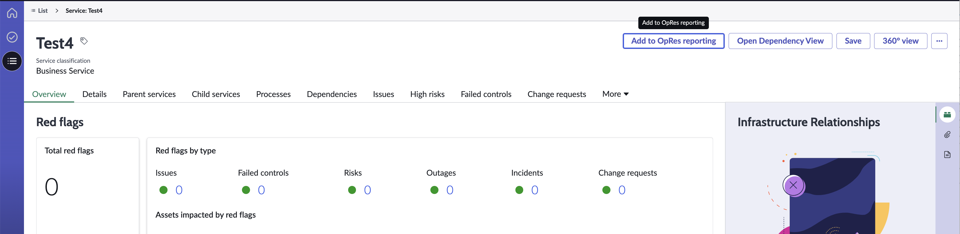Open the Failed controls tab
The height and width of the screenshot is (234, 960).
click(x=486, y=94)
